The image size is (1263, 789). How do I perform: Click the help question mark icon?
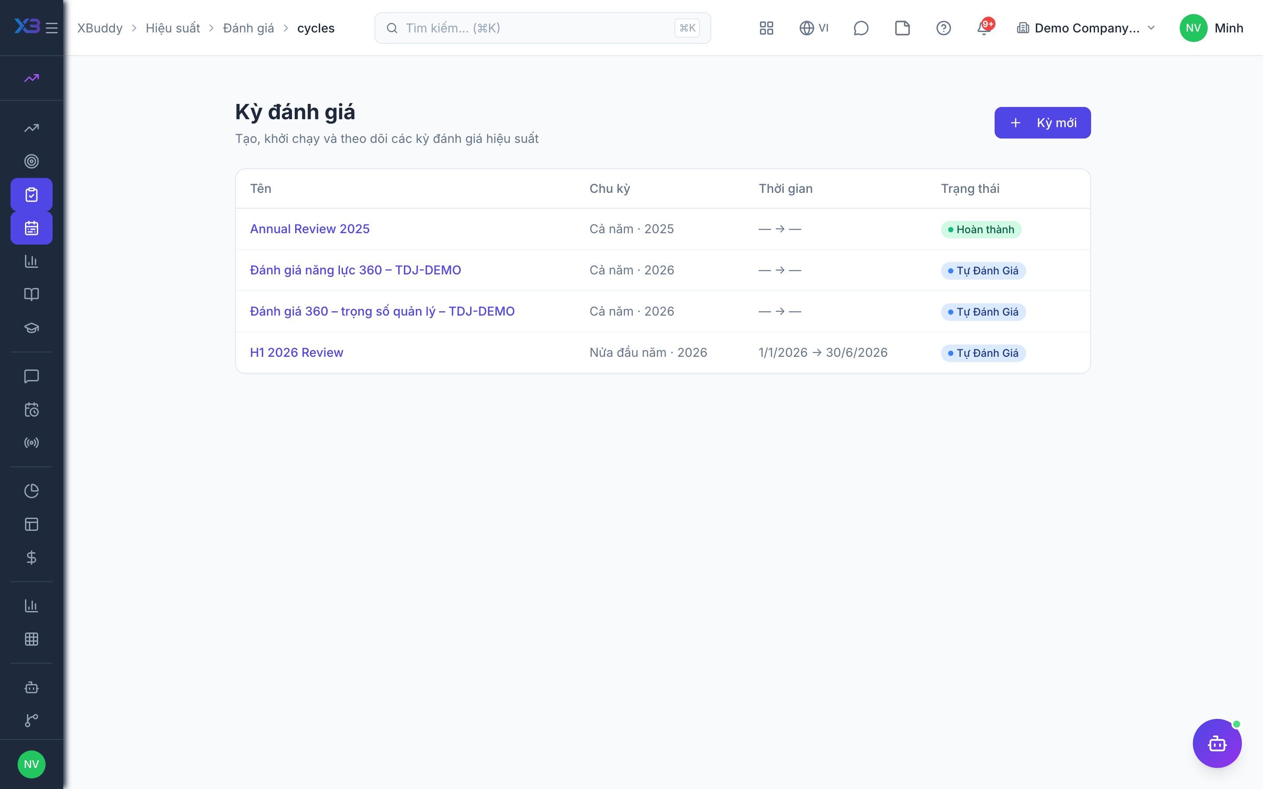[x=943, y=28]
